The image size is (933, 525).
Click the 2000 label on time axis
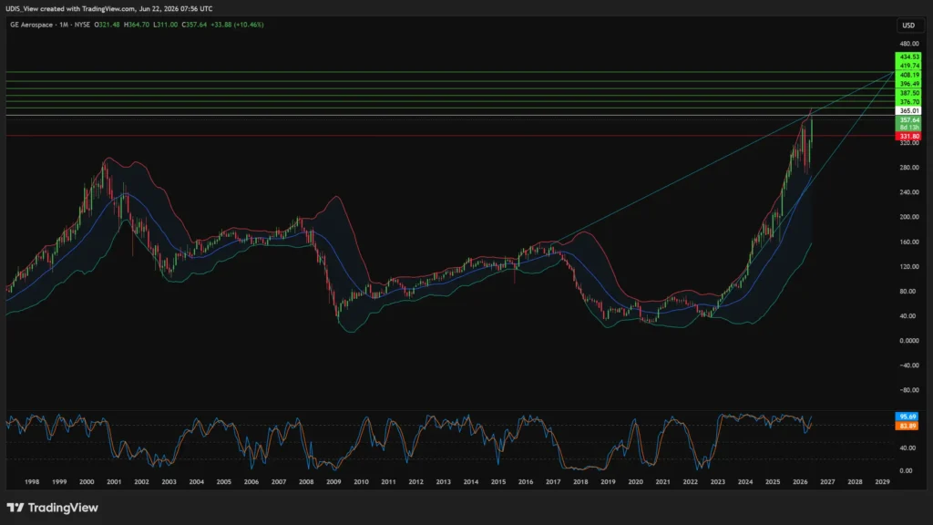87,481
